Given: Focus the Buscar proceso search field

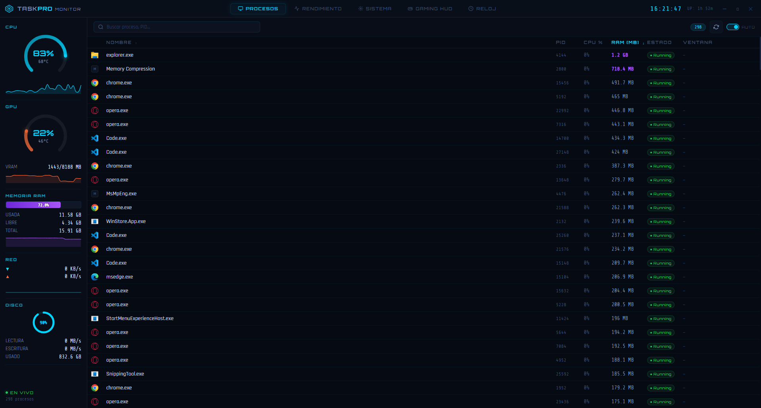Looking at the screenshot, I should pyautogui.click(x=177, y=27).
